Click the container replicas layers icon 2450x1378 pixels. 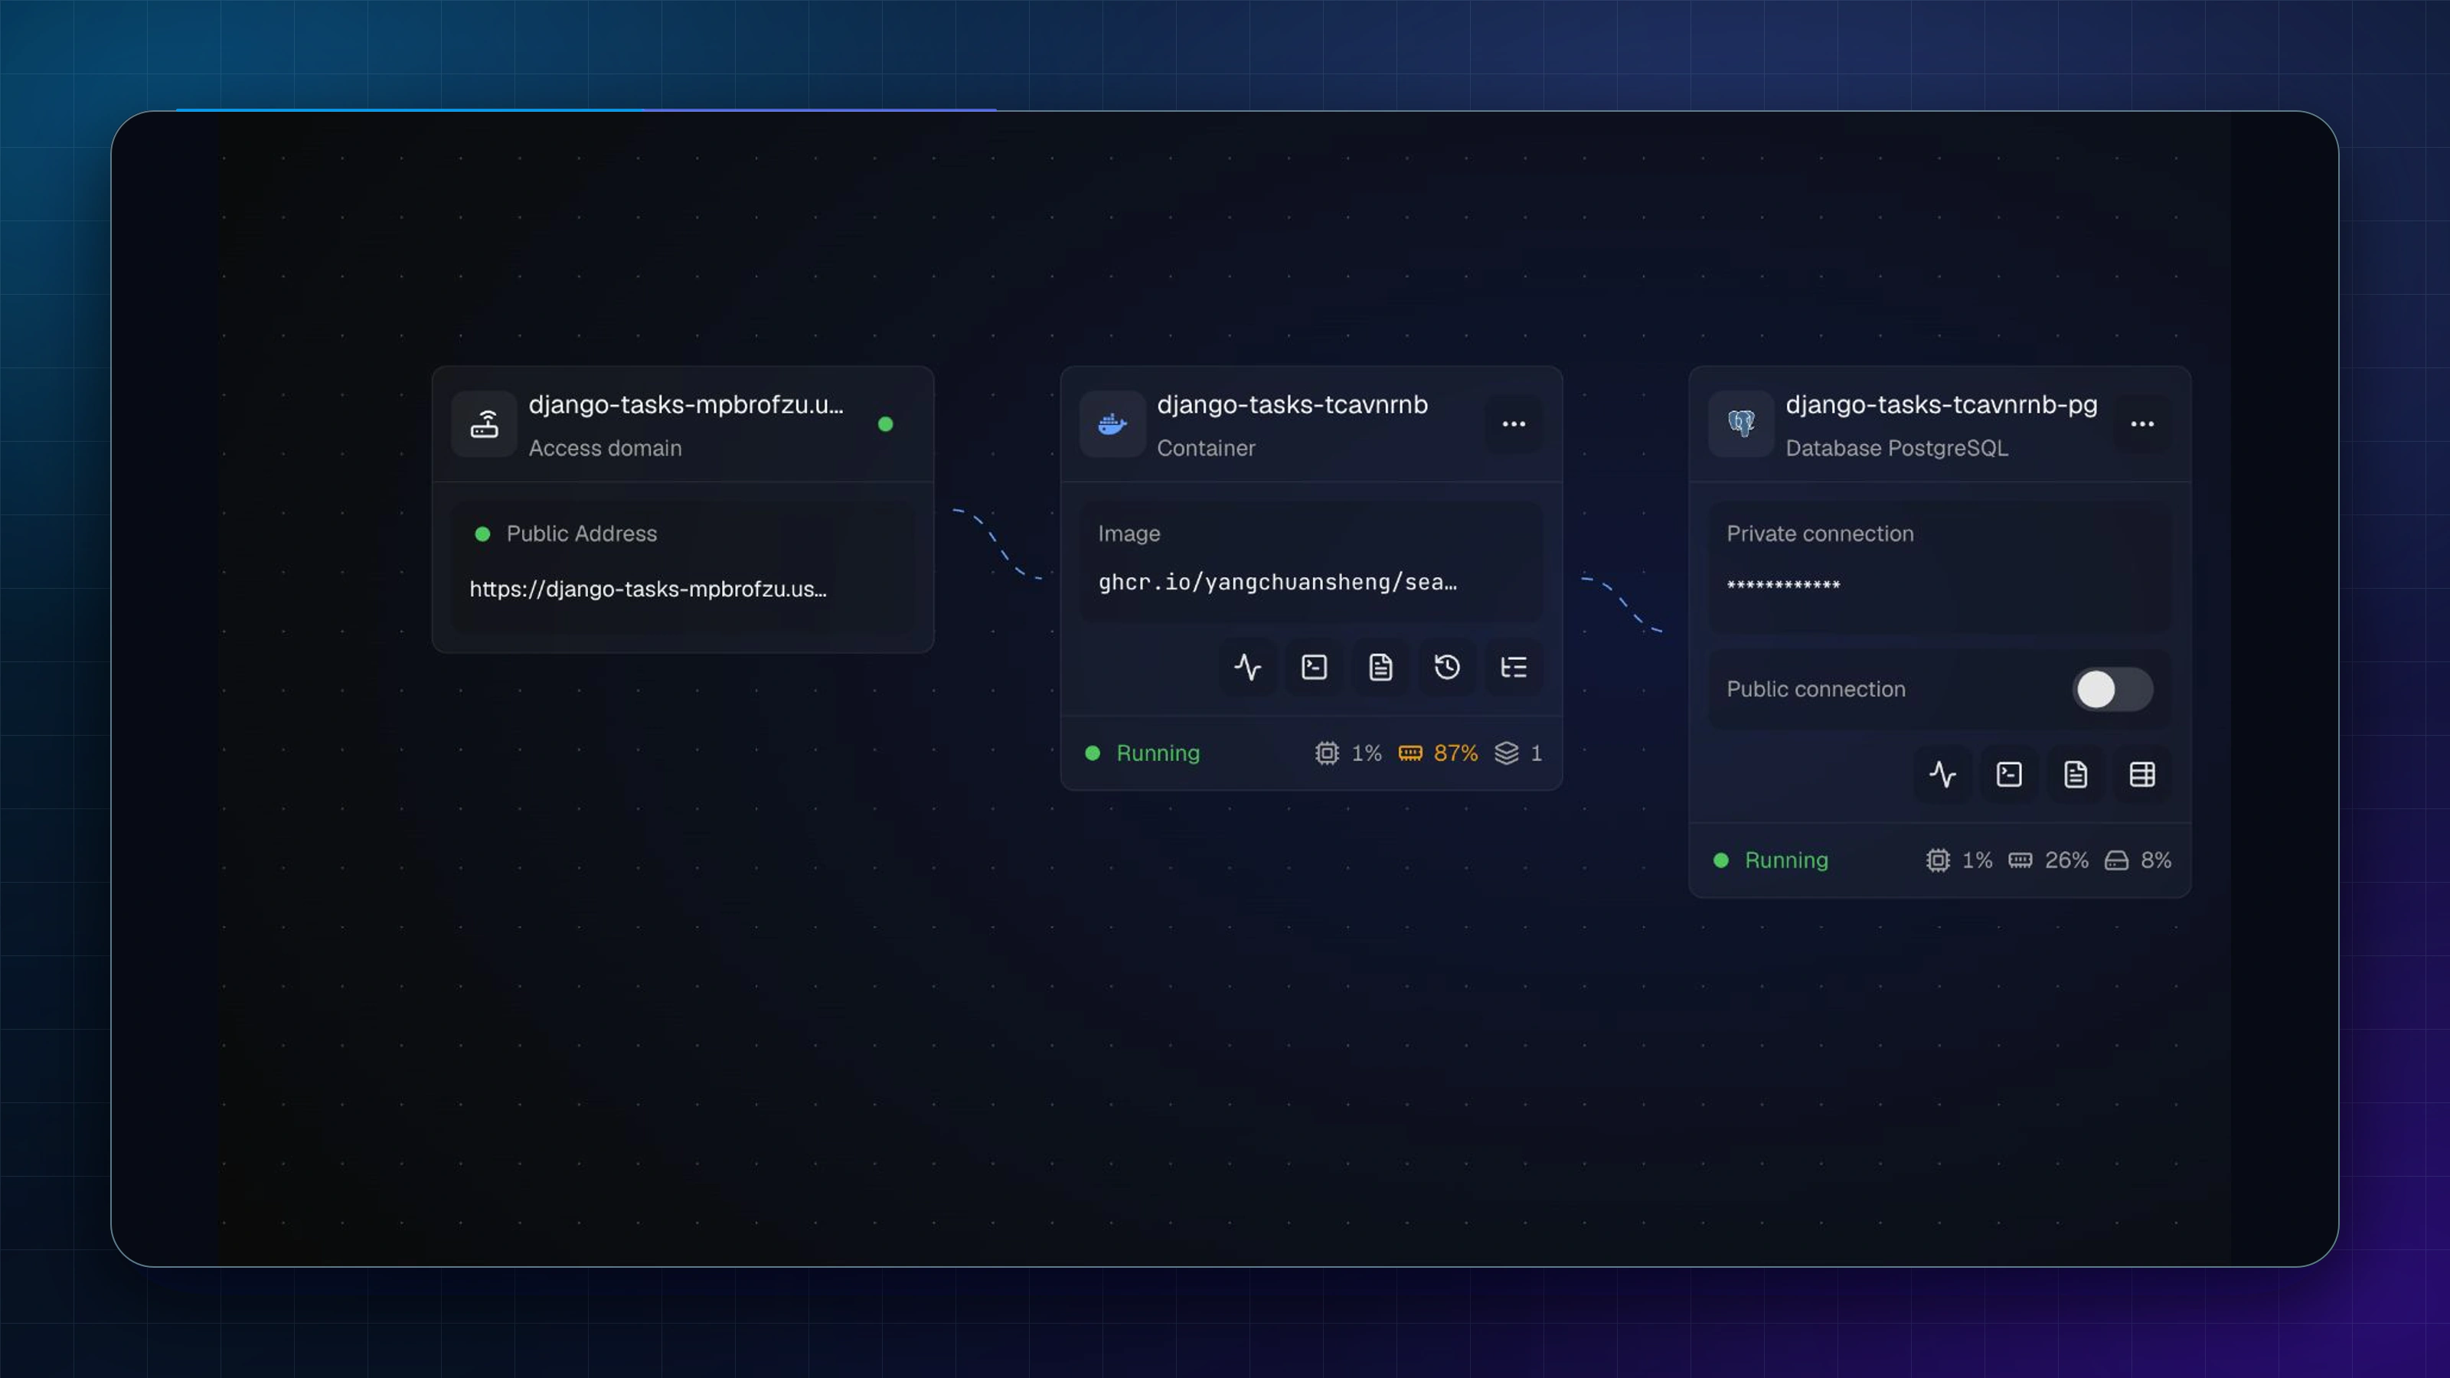tap(1507, 753)
